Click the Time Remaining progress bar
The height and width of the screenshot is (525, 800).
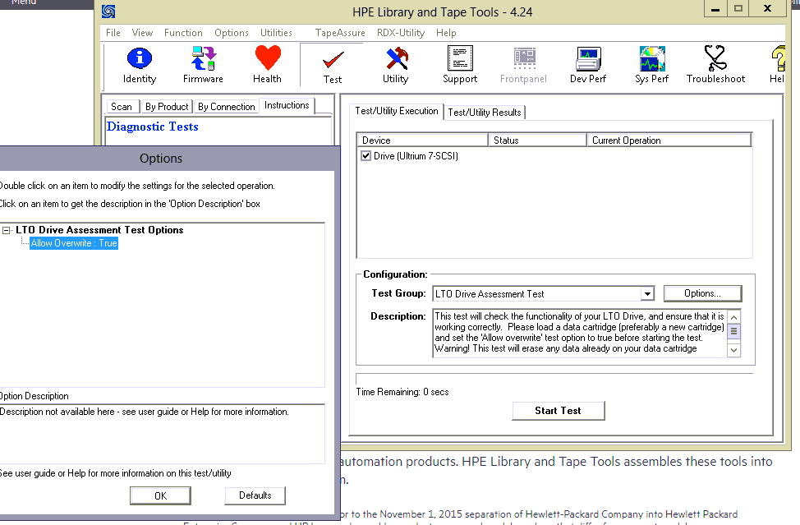[x=554, y=379]
